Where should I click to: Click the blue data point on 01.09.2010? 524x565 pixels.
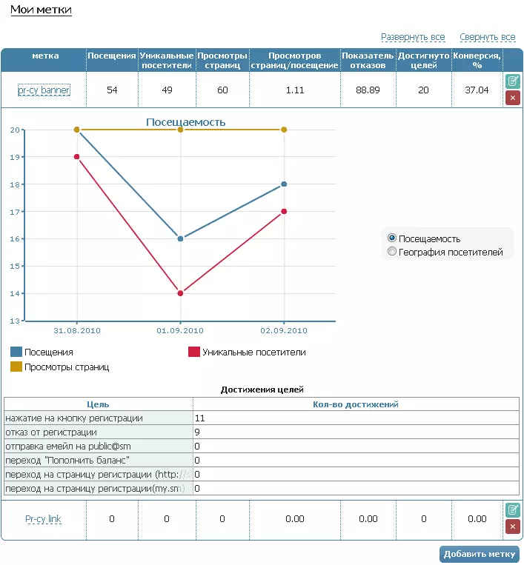tap(180, 238)
